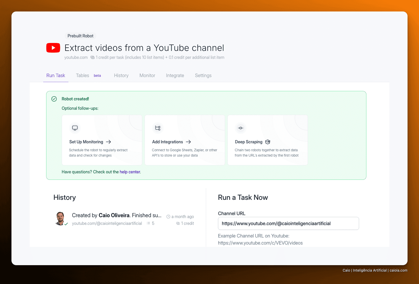
Task: Click the 'a month ago' timestamp
Action: [183, 217]
